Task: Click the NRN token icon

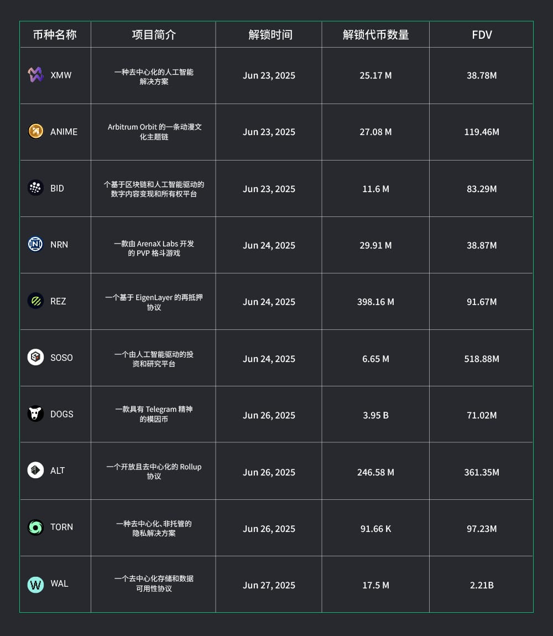Action: coord(35,244)
